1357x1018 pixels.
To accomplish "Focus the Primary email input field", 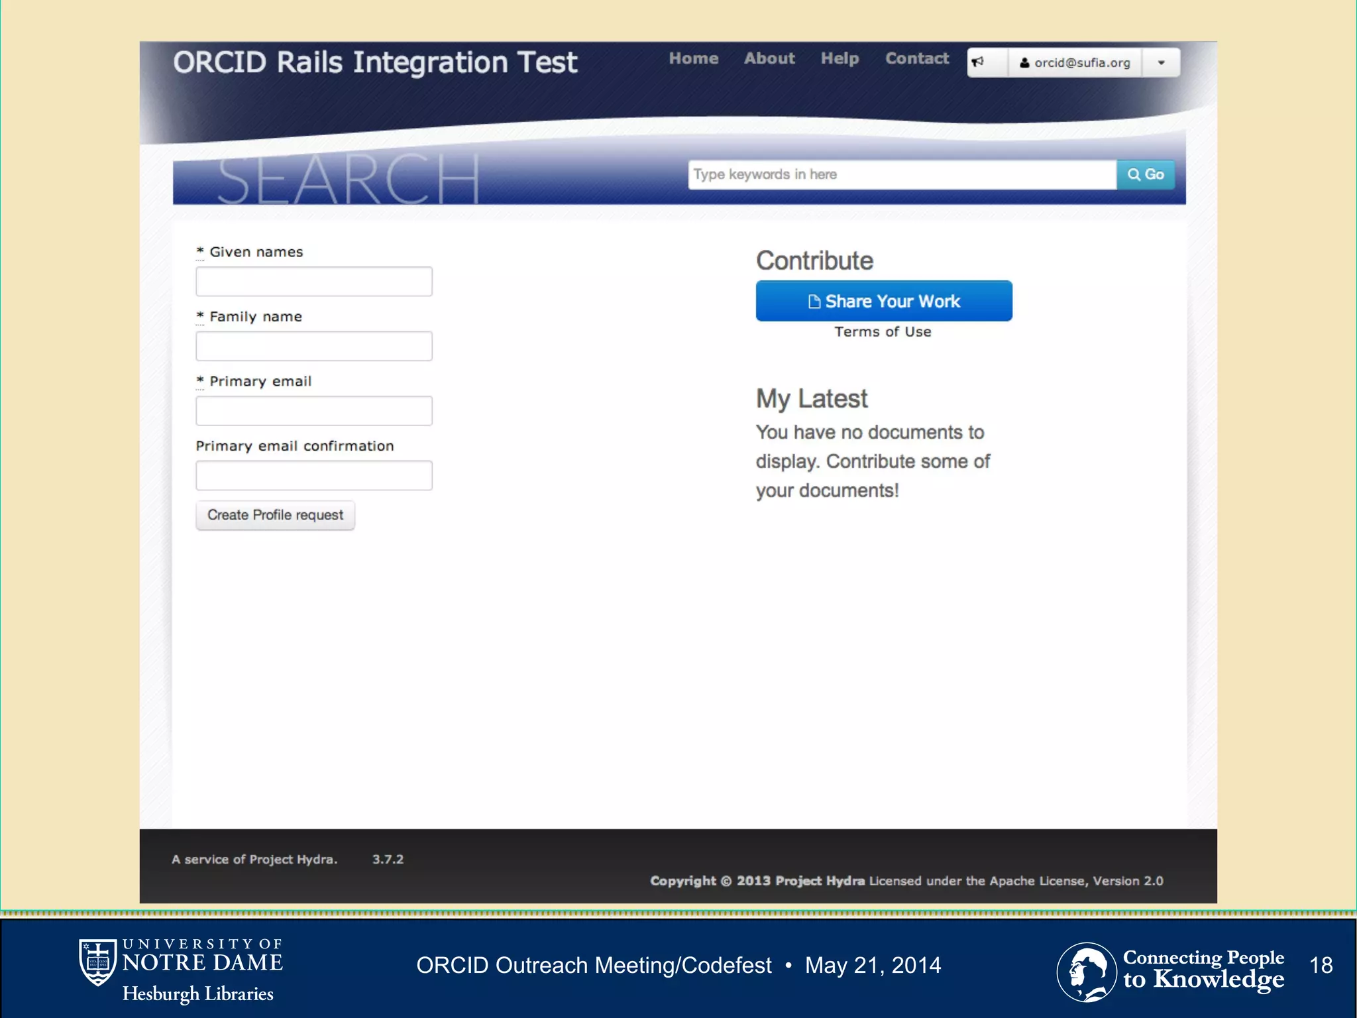I will 314,411.
